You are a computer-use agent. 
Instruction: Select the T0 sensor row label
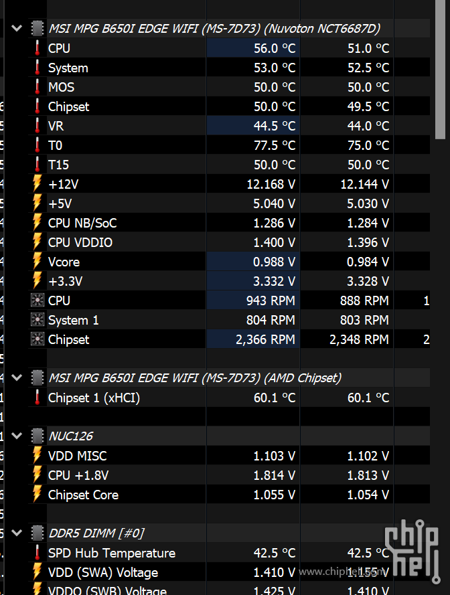[55, 145]
